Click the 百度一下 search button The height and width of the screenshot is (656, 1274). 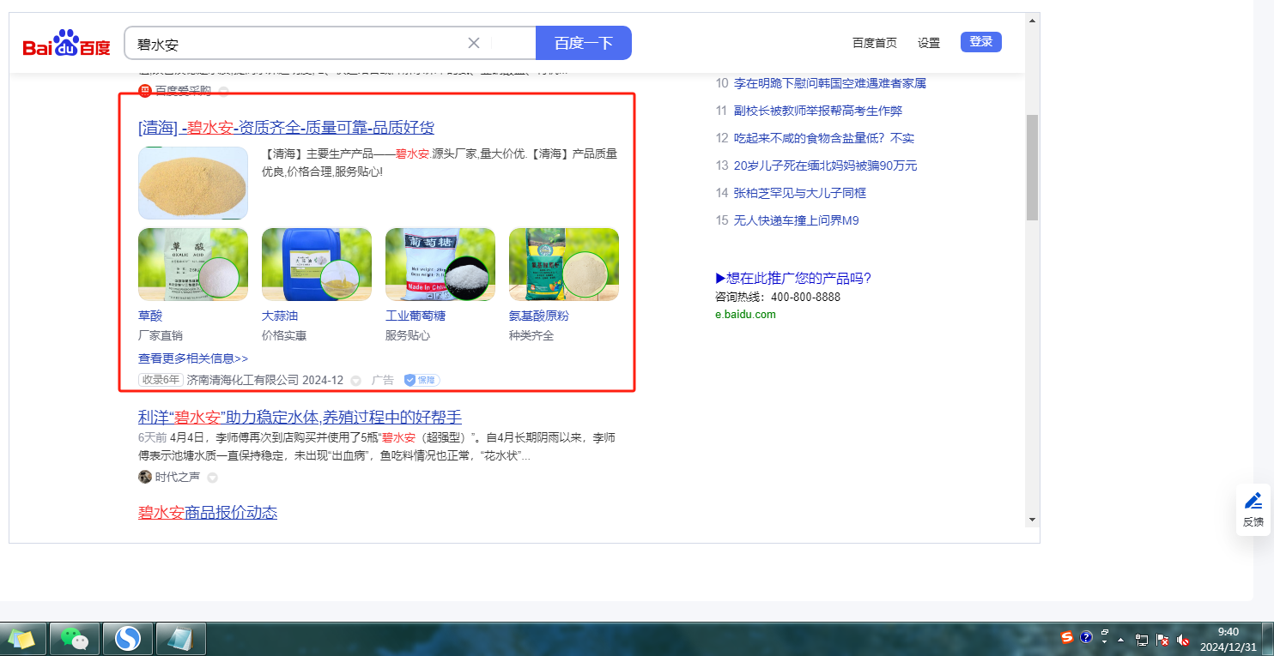tap(584, 43)
